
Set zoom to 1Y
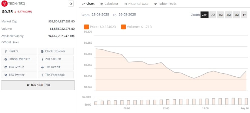click(244, 15)
